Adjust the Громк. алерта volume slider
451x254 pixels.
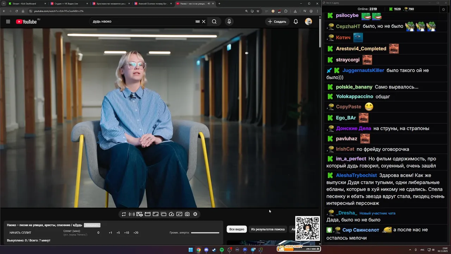pos(205,233)
